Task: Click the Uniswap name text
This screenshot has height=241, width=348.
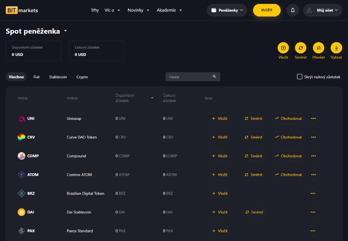Action: pyautogui.click(x=74, y=119)
